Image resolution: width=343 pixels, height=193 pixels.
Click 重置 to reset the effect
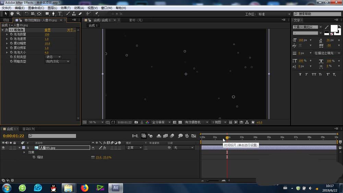[x=47, y=30]
